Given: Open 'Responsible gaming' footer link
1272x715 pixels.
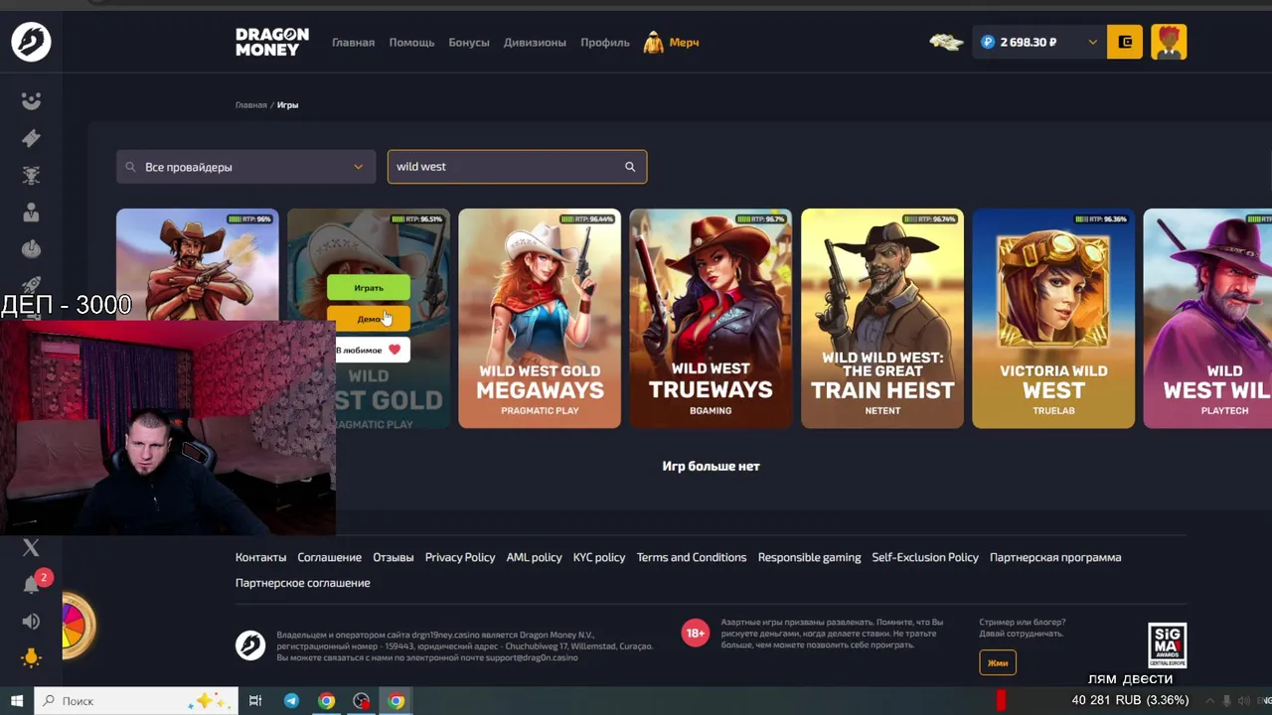Looking at the screenshot, I should pos(809,557).
